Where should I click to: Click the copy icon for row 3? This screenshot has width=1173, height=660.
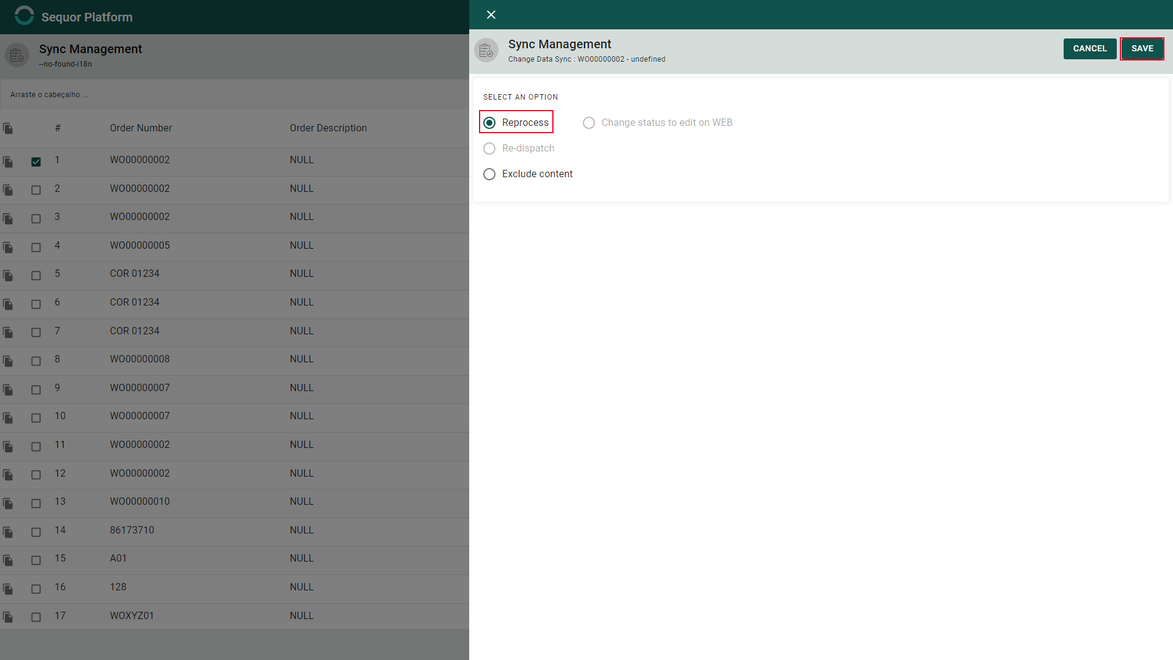pyautogui.click(x=8, y=219)
